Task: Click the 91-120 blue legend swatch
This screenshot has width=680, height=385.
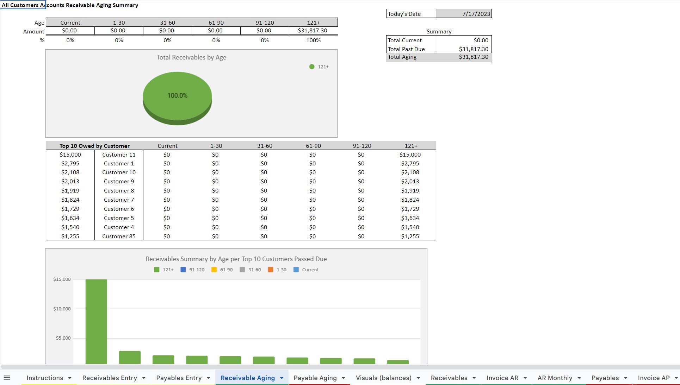Action: tap(183, 270)
